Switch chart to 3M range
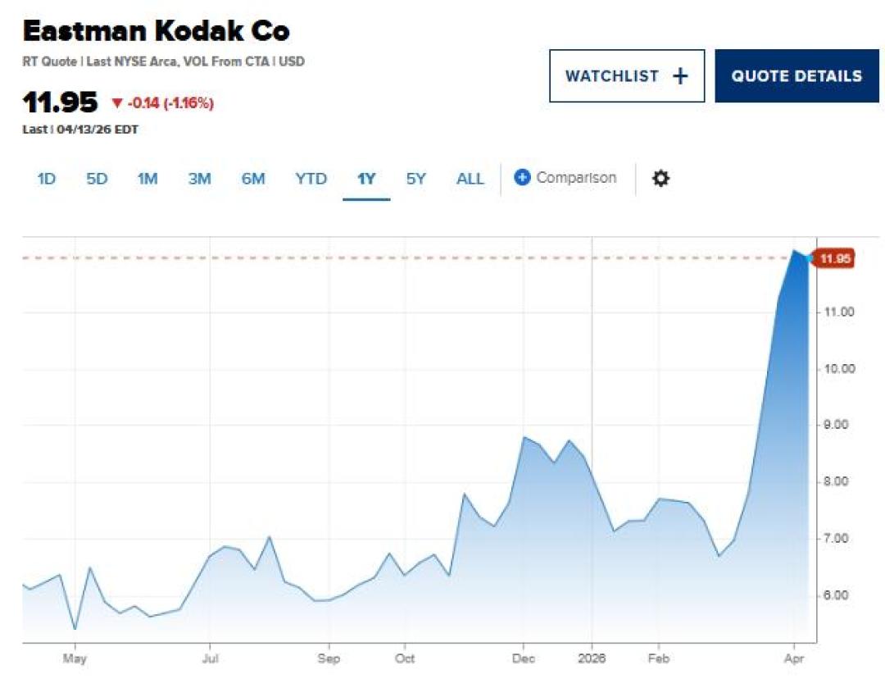885x679 pixels. 199,179
